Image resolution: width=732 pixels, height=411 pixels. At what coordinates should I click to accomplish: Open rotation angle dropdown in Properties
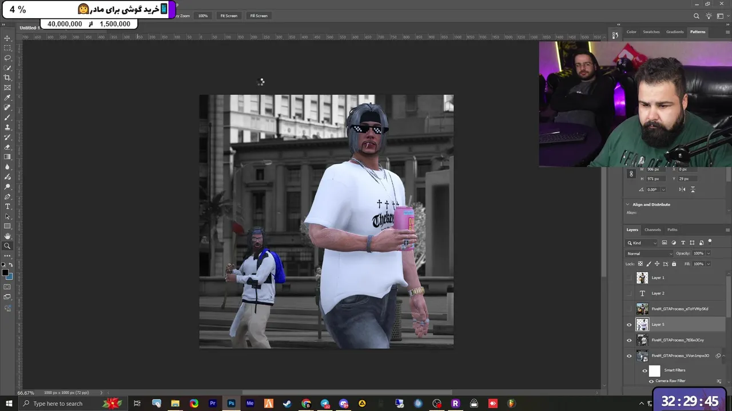coord(663,190)
